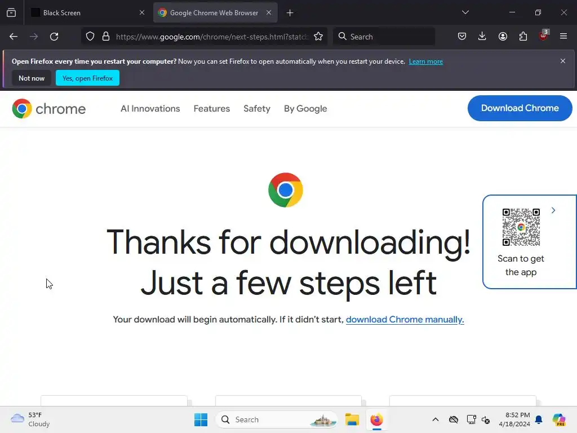The width and height of the screenshot is (577, 433).
Task: Switch to Black Screen tab
Action: point(87,13)
